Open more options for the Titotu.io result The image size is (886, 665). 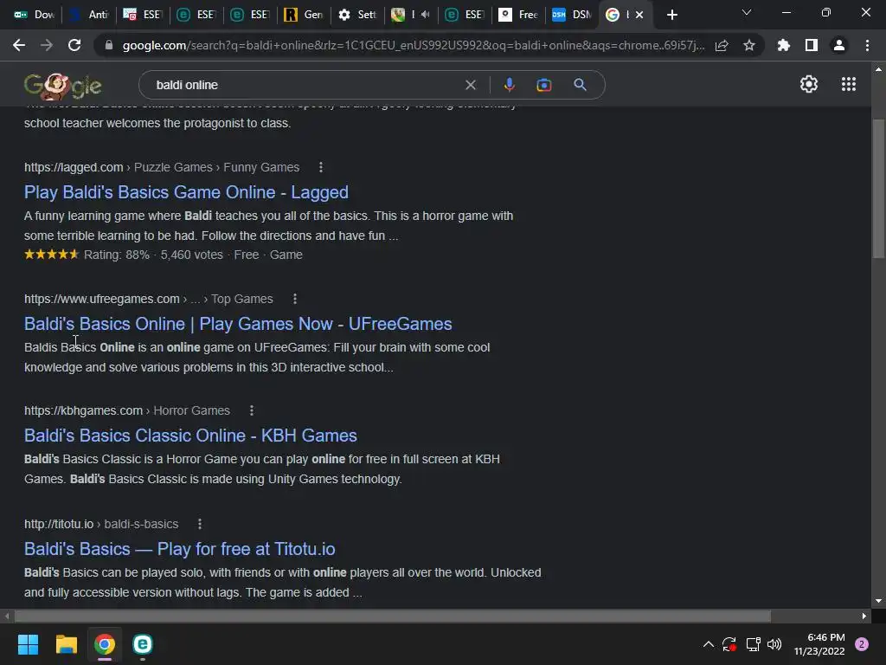point(200,524)
